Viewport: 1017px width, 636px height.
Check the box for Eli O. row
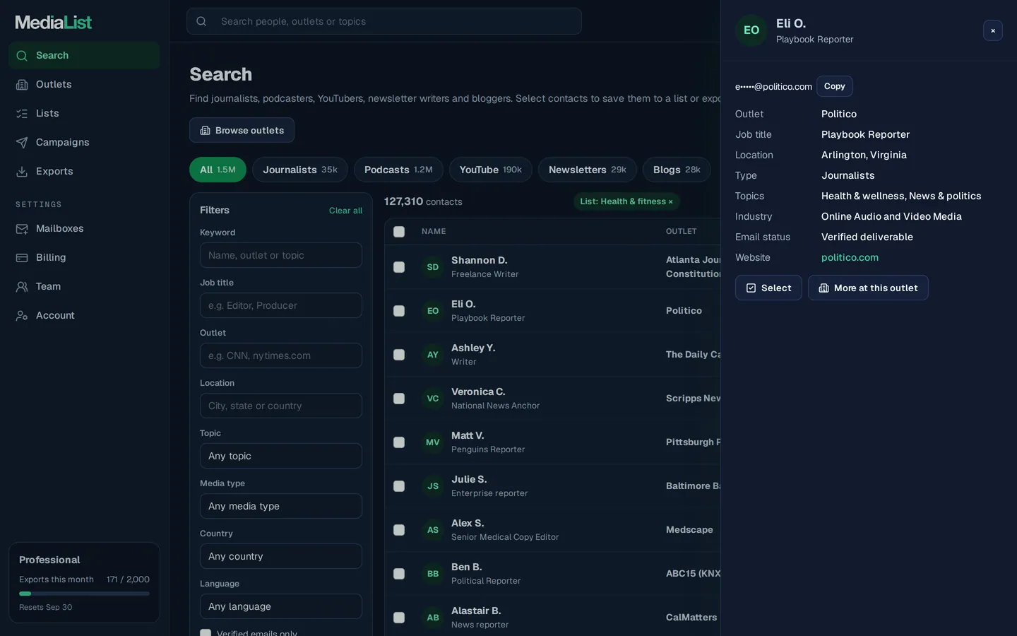click(399, 311)
